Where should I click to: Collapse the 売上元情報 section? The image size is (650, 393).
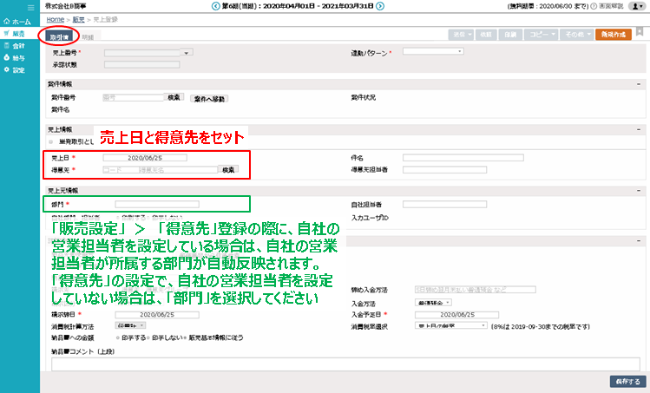pyautogui.click(x=639, y=191)
